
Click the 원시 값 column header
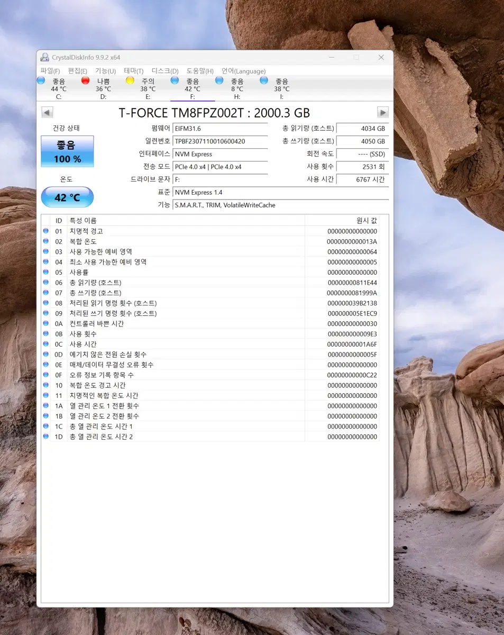[x=342, y=220]
